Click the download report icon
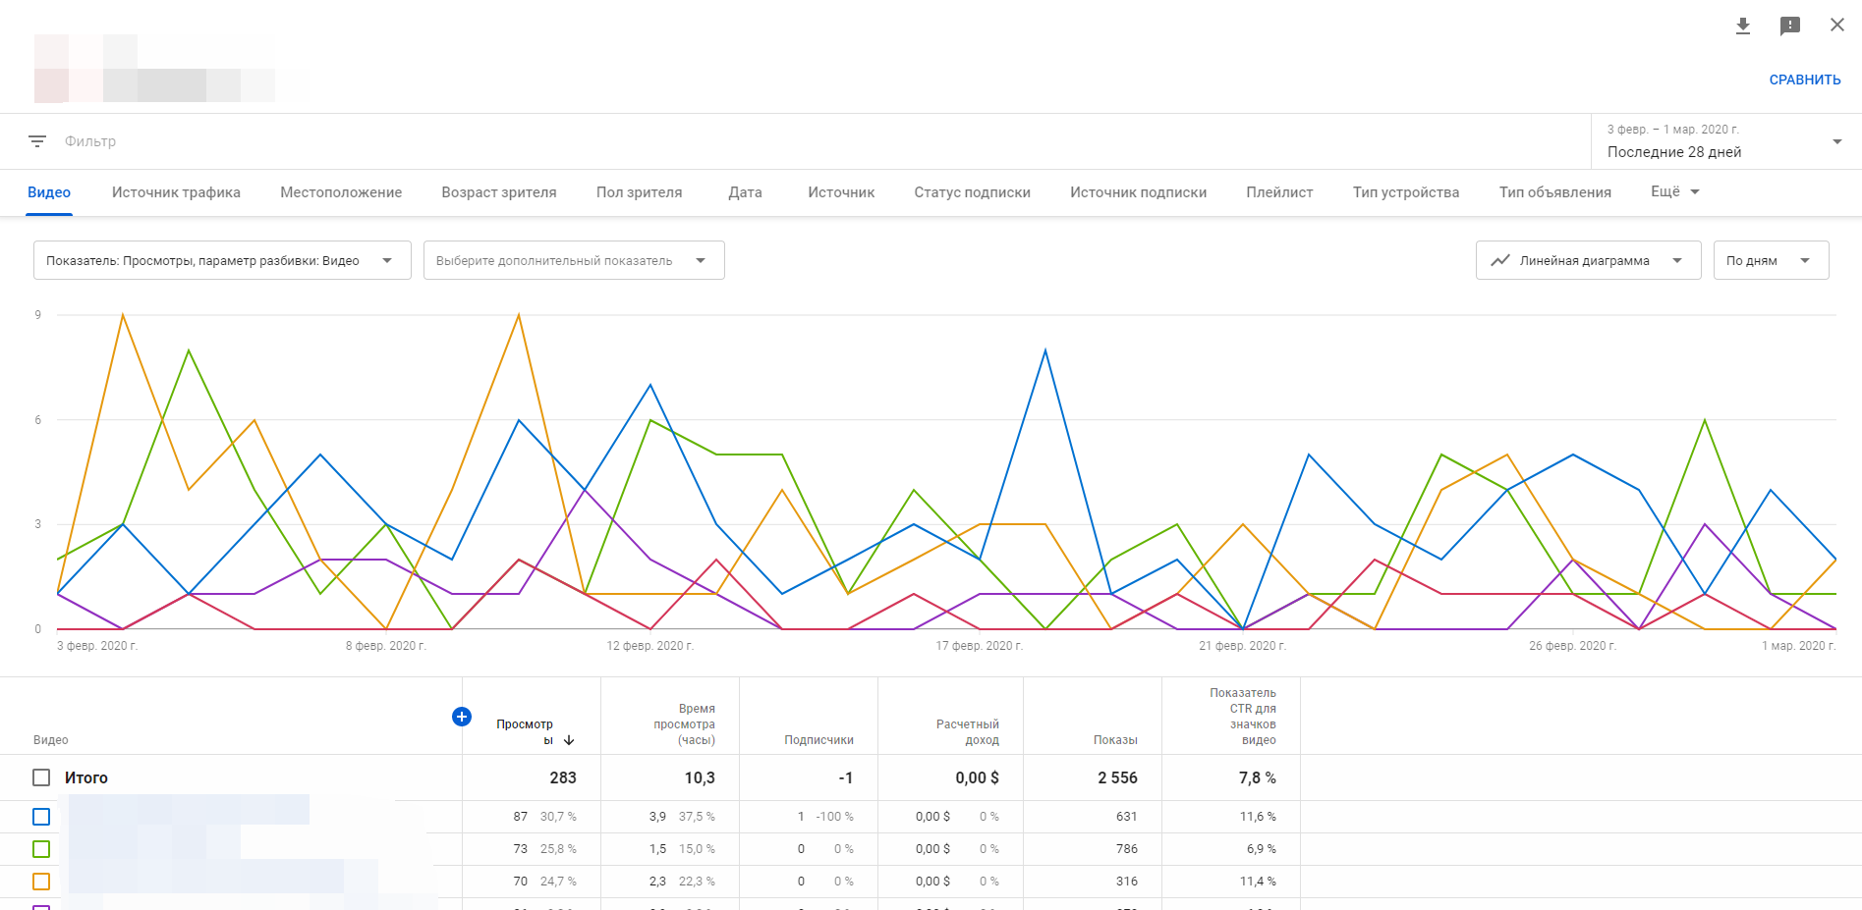The width and height of the screenshot is (1862, 910). [x=1742, y=26]
